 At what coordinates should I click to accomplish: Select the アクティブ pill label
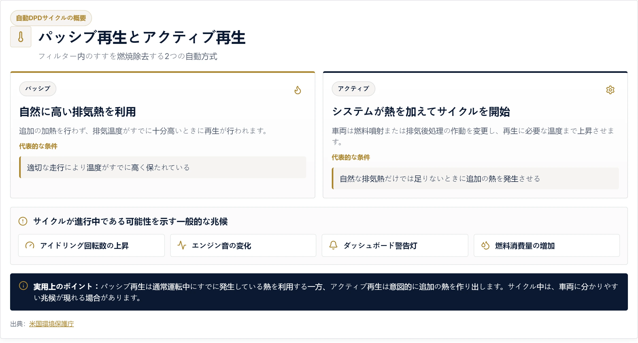point(354,89)
